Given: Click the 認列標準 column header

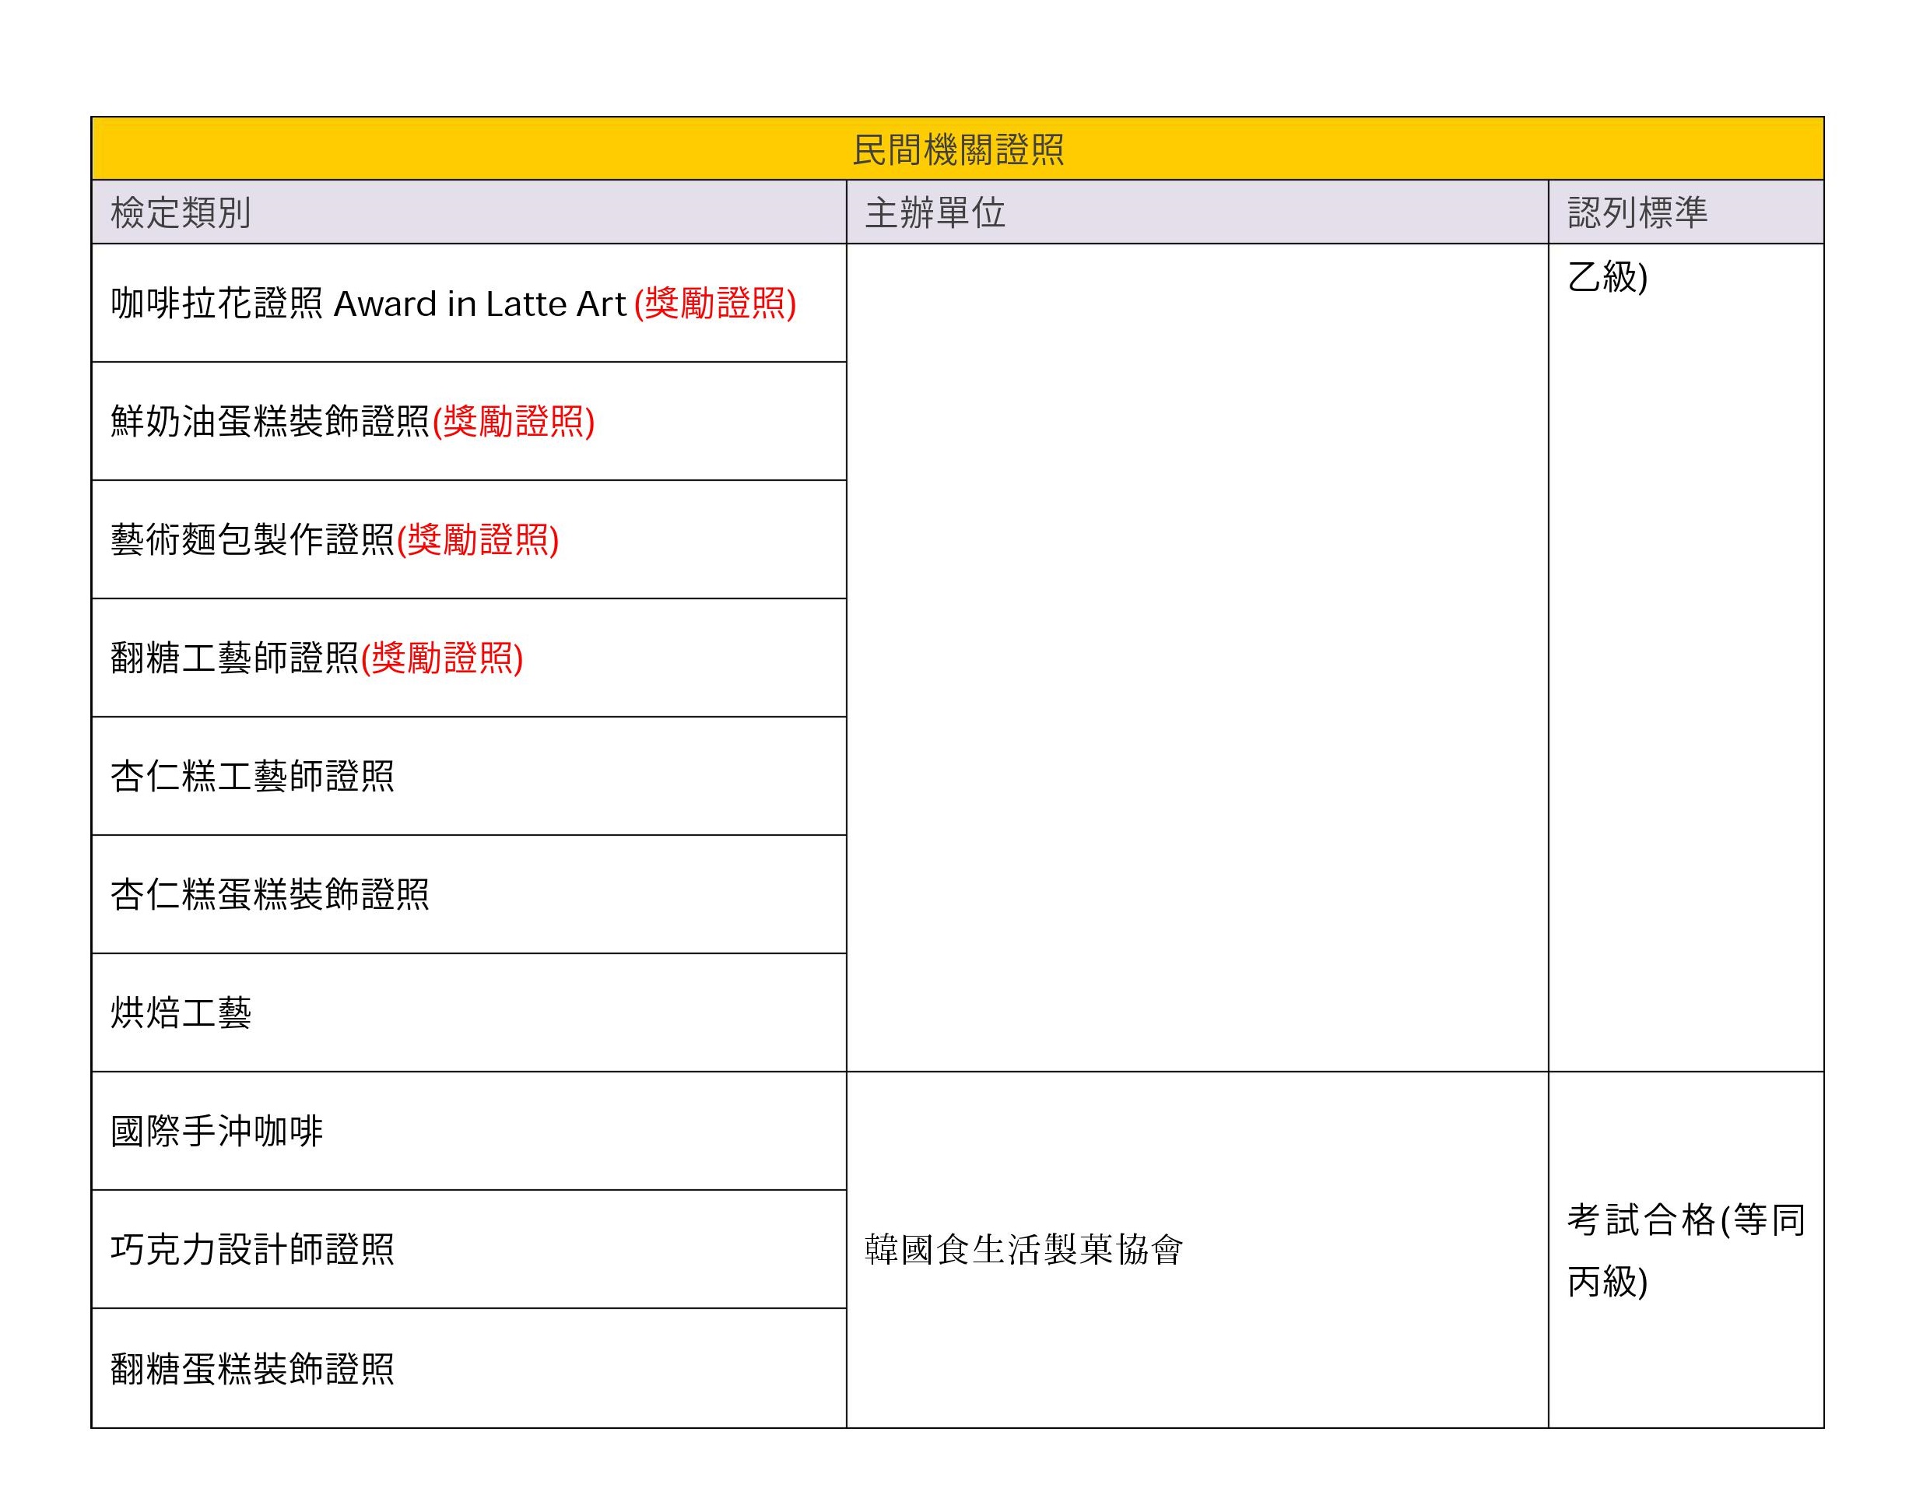Looking at the screenshot, I should click(1637, 212).
